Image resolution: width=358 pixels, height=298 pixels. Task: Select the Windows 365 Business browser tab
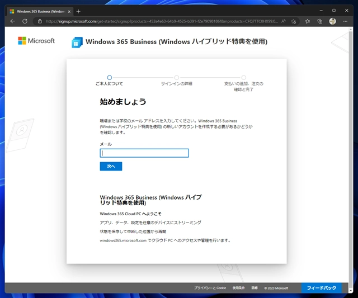(x=40, y=11)
